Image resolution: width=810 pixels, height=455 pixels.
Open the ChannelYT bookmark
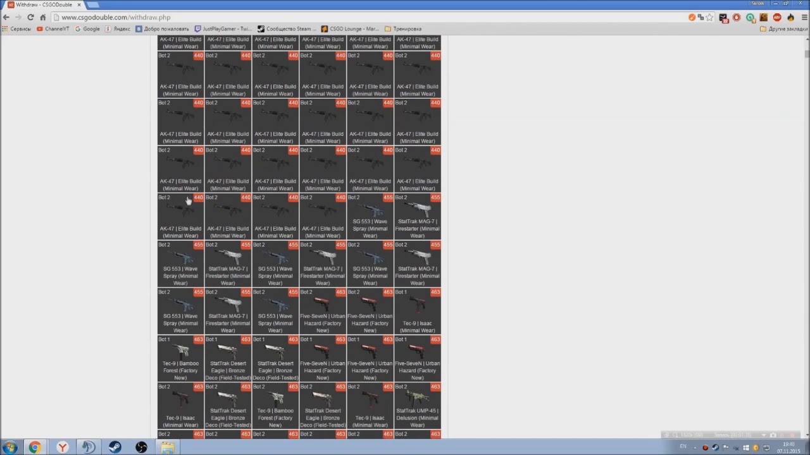(x=53, y=28)
